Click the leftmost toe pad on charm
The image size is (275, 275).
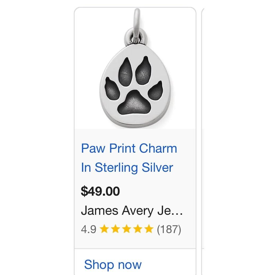tap(113, 89)
